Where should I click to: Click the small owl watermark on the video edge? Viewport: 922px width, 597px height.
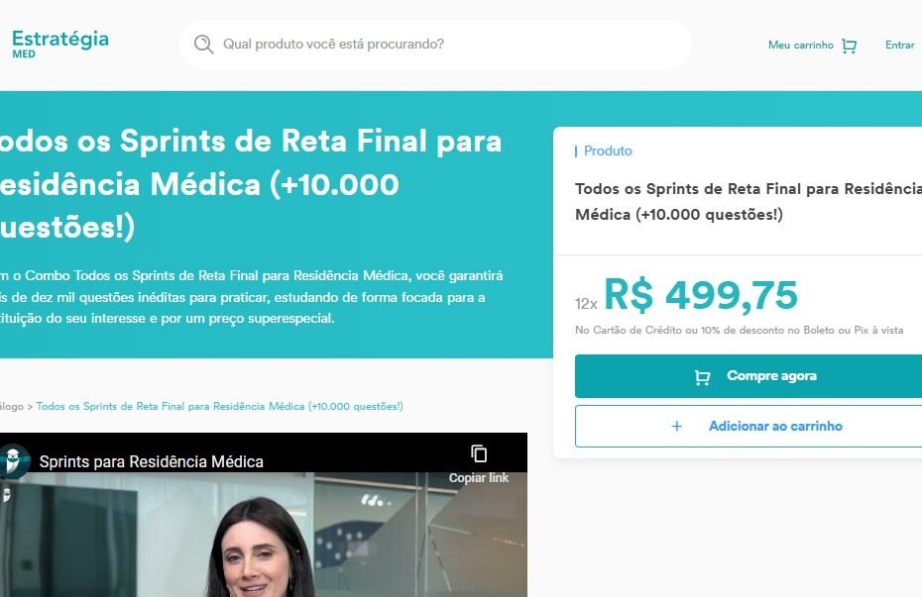coord(7,495)
